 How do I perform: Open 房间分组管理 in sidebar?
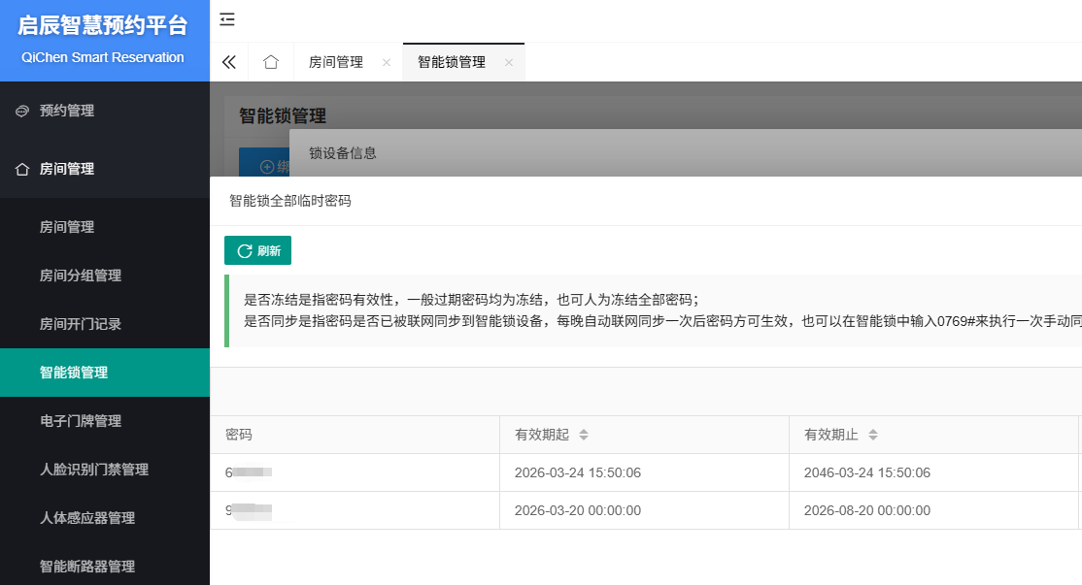(81, 276)
